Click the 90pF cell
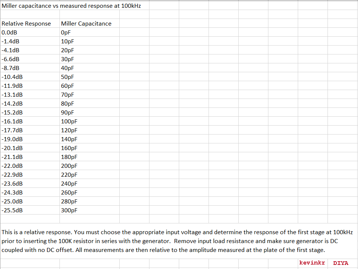 point(90,112)
